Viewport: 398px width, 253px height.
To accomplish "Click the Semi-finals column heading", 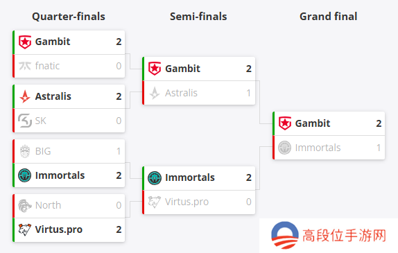I will click(198, 17).
